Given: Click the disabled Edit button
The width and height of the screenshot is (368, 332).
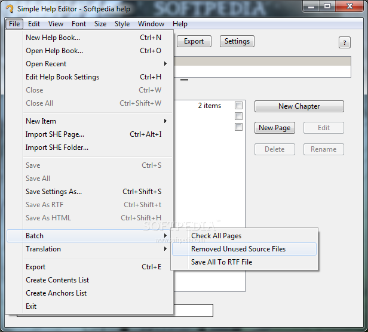Looking at the screenshot, I should pos(324,128).
